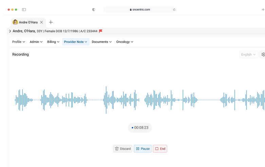Open recording settings gear icon
265x167 pixels.
coord(263,55)
